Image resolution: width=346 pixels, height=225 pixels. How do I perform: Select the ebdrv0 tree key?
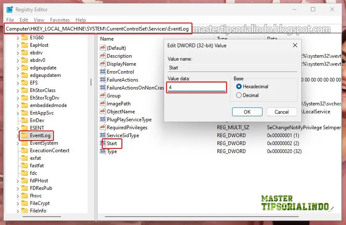pyautogui.click(x=38, y=60)
